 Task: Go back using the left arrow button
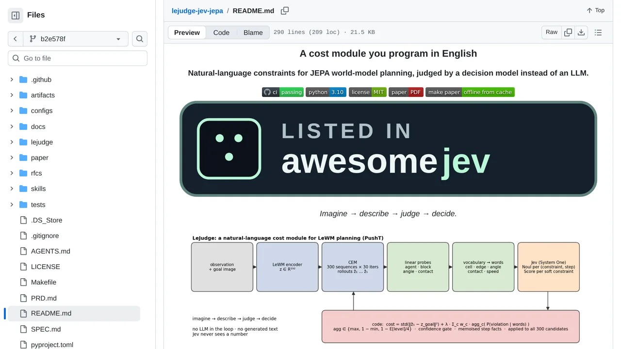16,39
